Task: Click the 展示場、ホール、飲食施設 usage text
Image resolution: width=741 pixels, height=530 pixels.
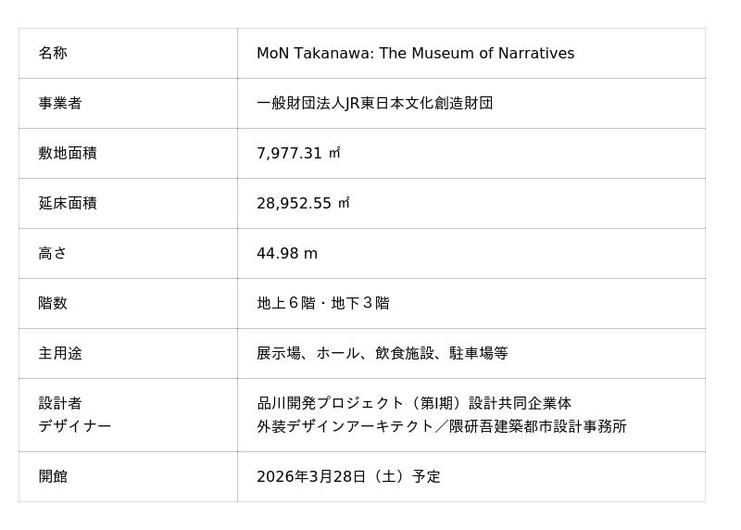Action: [382, 354]
